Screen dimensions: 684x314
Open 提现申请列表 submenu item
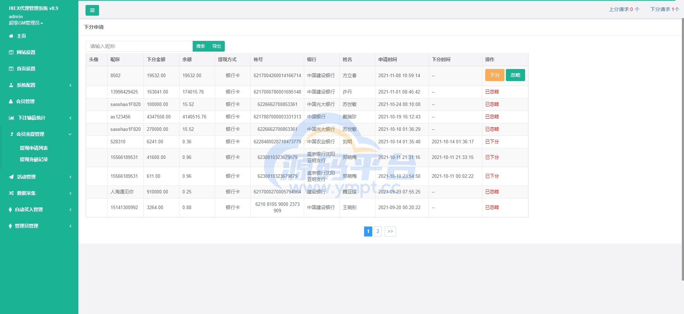pos(34,148)
